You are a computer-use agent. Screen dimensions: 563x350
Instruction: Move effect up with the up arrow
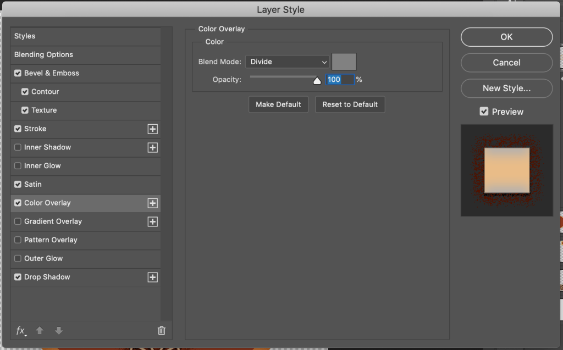click(40, 331)
